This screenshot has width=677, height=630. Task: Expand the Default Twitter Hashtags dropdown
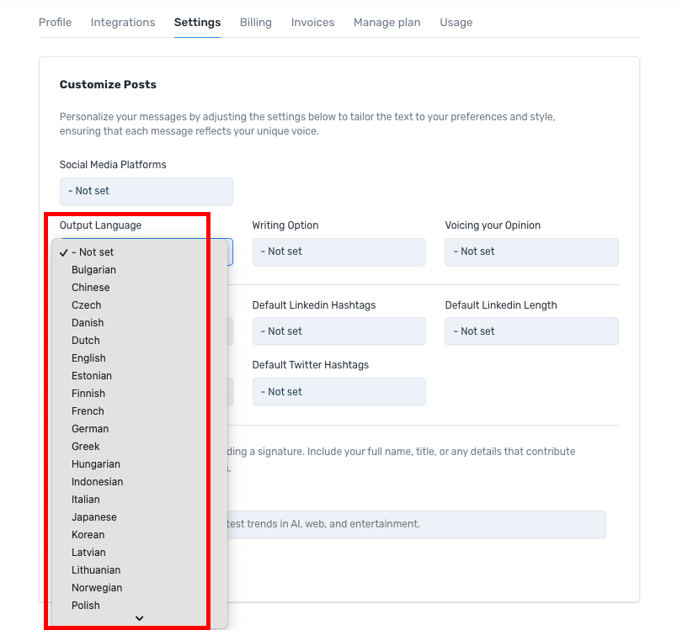pyautogui.click(x=338, y=392)
